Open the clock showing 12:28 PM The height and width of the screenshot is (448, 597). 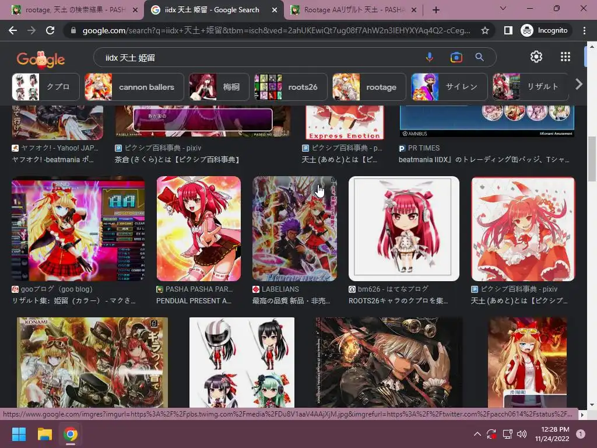pyautogui.click(x=552, y=434)
